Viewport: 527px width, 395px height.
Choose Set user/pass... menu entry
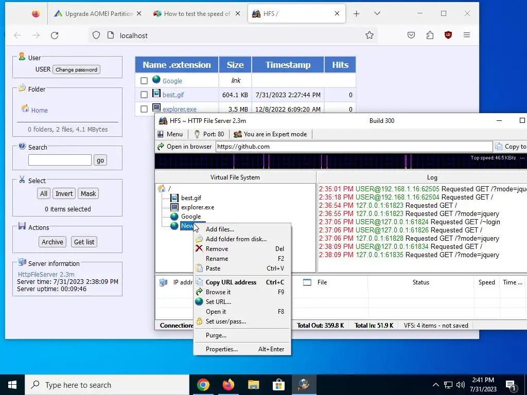[242, 321]
